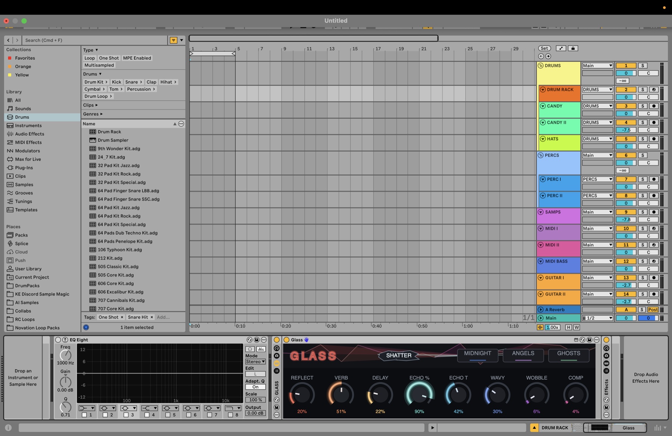Toggle Post button on A Reverb
Viewport: 672px width, 436px height.
pyautogui.click(x=653, y=310)
